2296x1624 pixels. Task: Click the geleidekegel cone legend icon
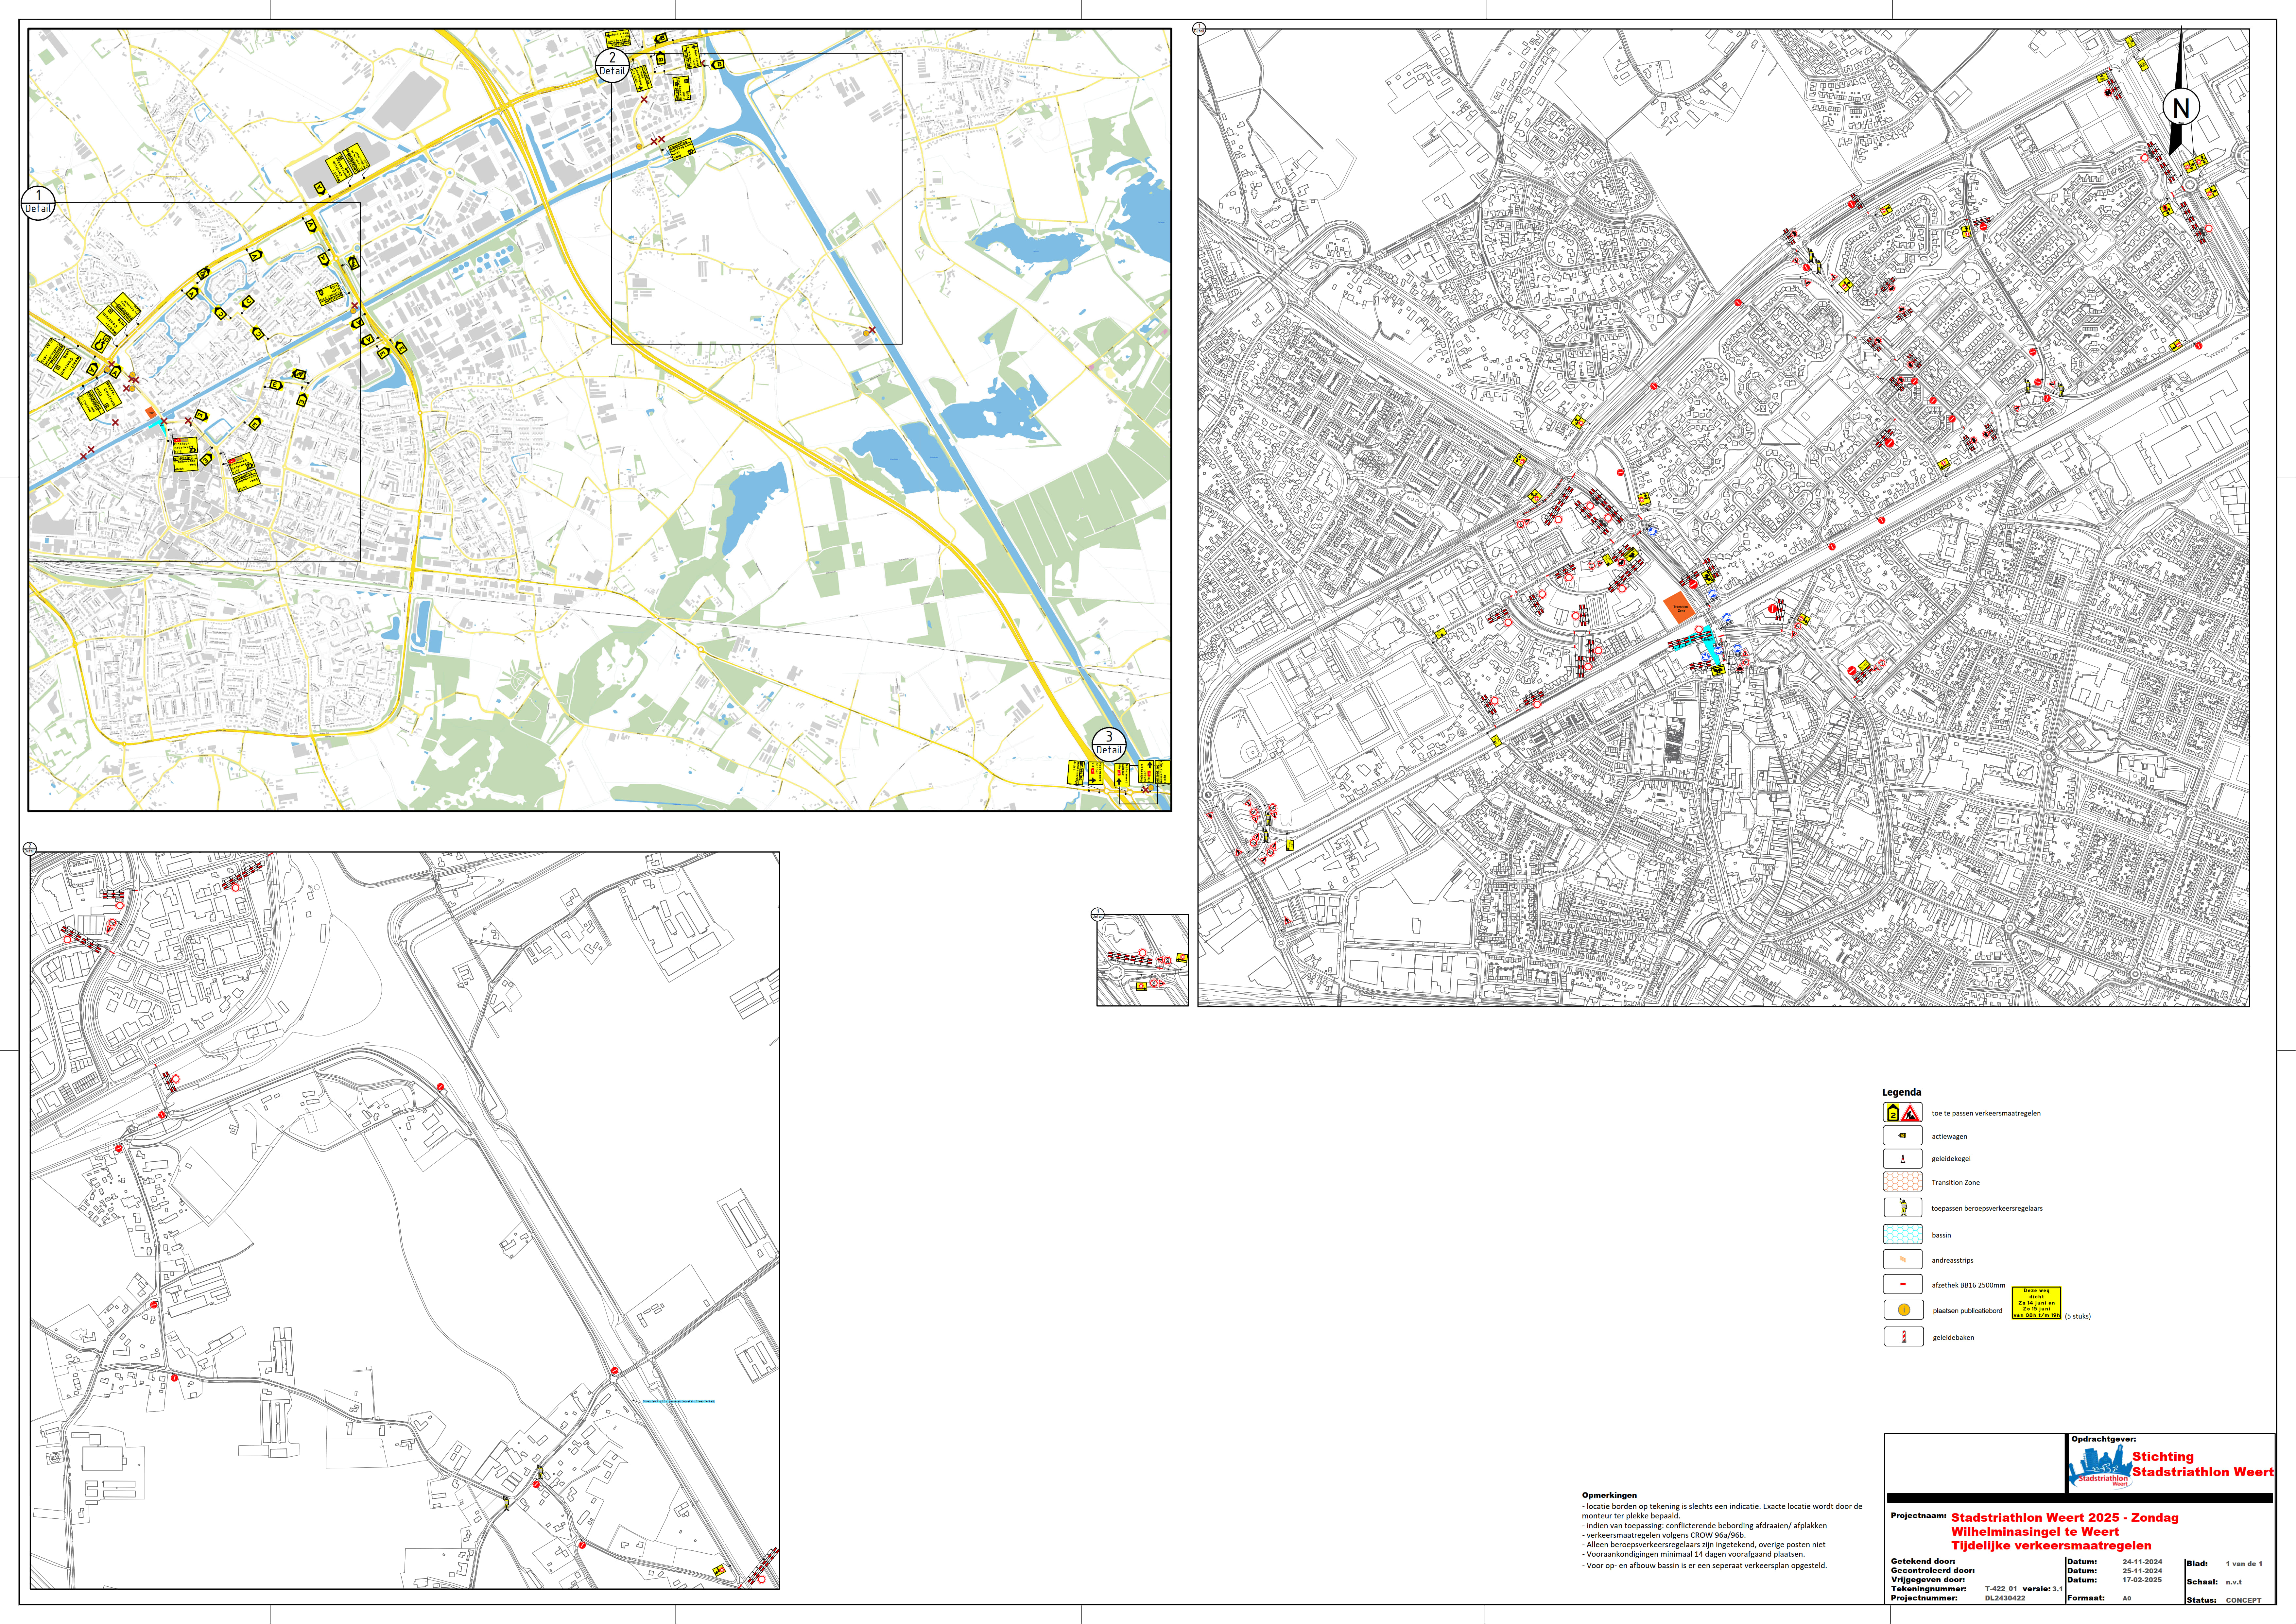pos(1903,1159)
